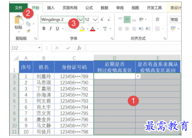The width and height of the screenshot is (192, 138).
Task: Open 字体 group dialog launcher
Action: (112, 39)
